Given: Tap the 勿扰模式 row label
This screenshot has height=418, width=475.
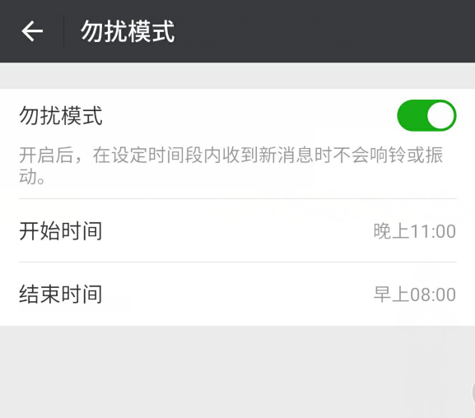Looking at the screenshot, I should pyautogui.click(x=61, y=116).
